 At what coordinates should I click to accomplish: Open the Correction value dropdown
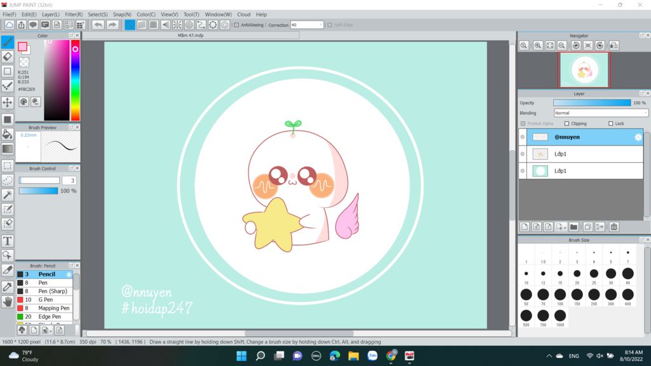pos(321,25)
